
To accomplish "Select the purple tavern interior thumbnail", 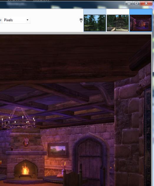I will (141, 23).
